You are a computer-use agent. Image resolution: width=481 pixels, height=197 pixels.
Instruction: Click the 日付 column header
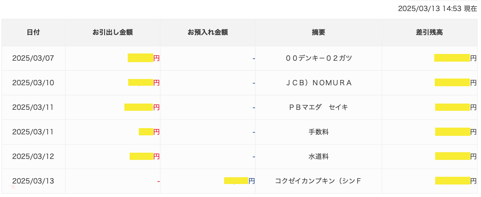tap(33, 32)
